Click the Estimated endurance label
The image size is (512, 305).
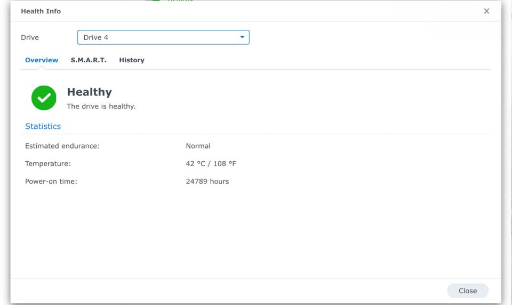click(62, 146)
